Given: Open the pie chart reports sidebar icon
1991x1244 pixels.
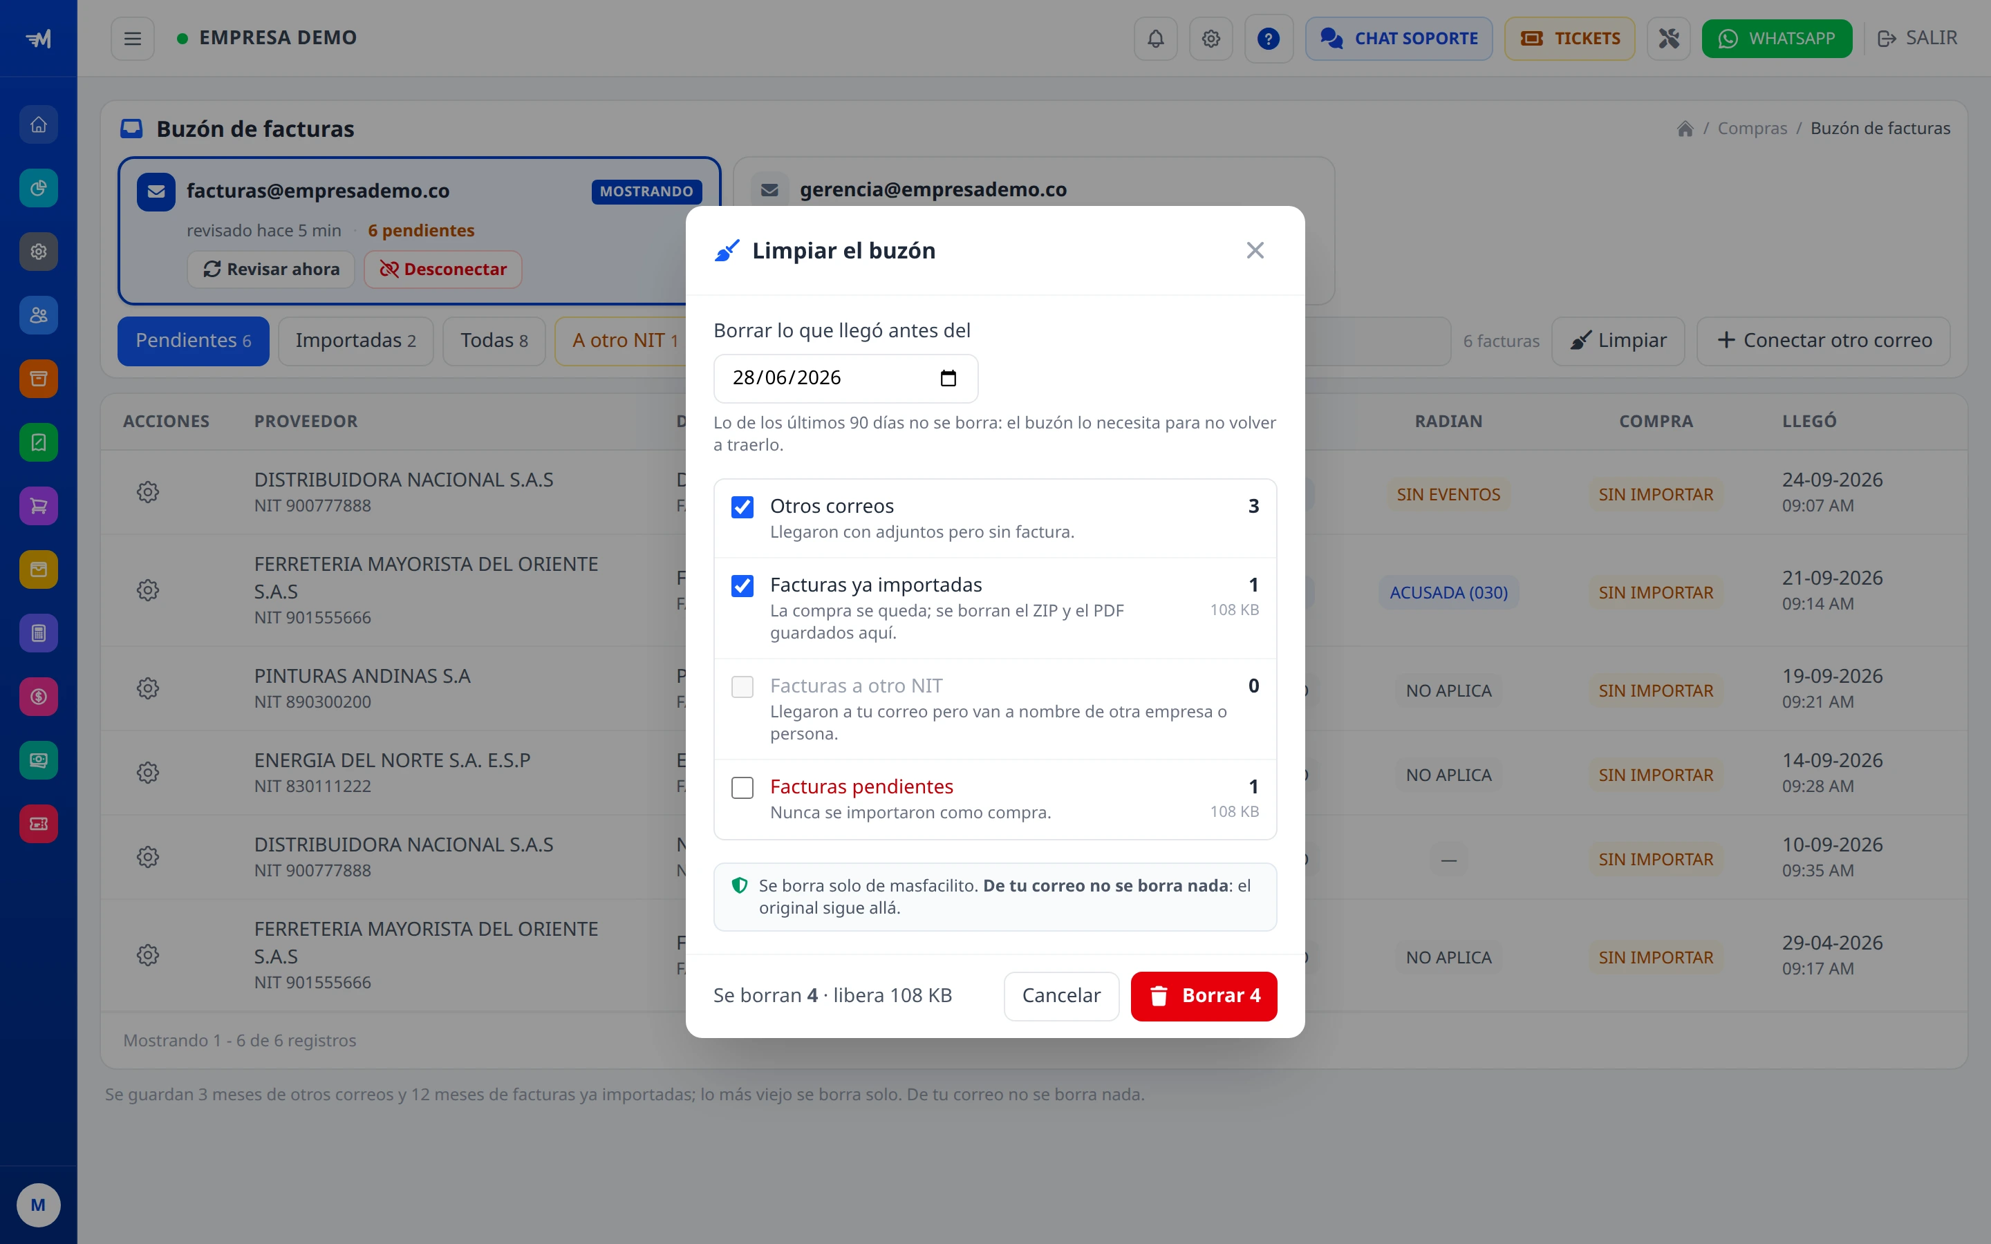Looking at the screenshot, I should [x=39, y=189].
